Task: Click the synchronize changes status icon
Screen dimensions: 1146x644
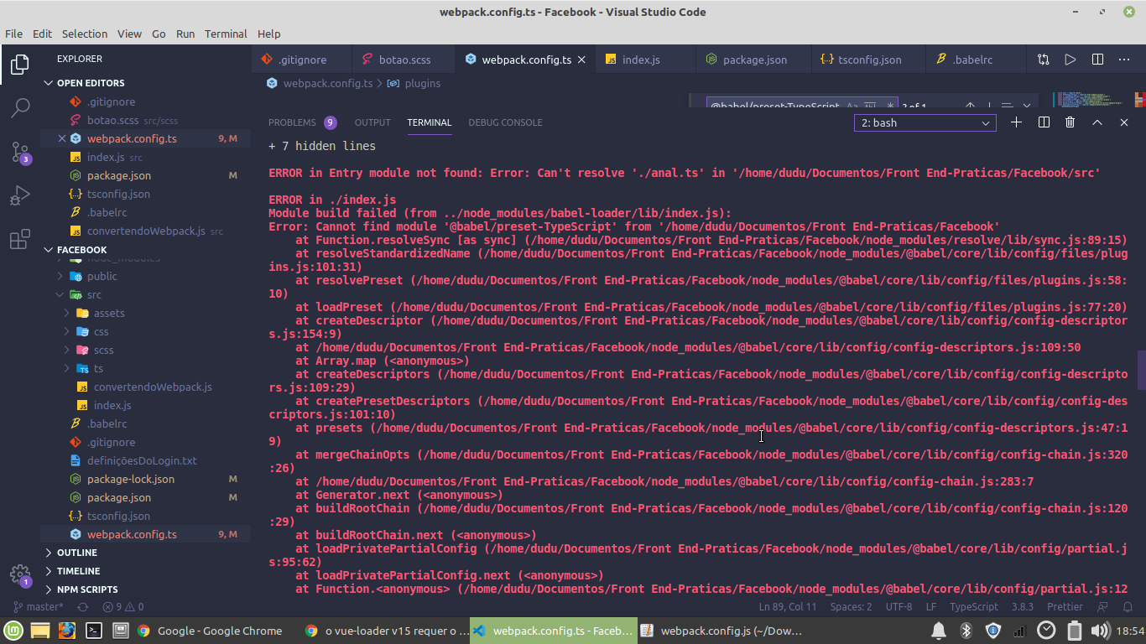Action: click(x=83, y=606)
